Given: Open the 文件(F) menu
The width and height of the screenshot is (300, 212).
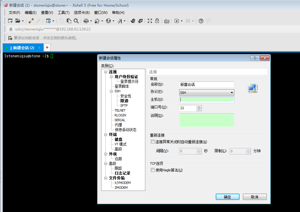Looking at the screenshot, I should [14, 13].
